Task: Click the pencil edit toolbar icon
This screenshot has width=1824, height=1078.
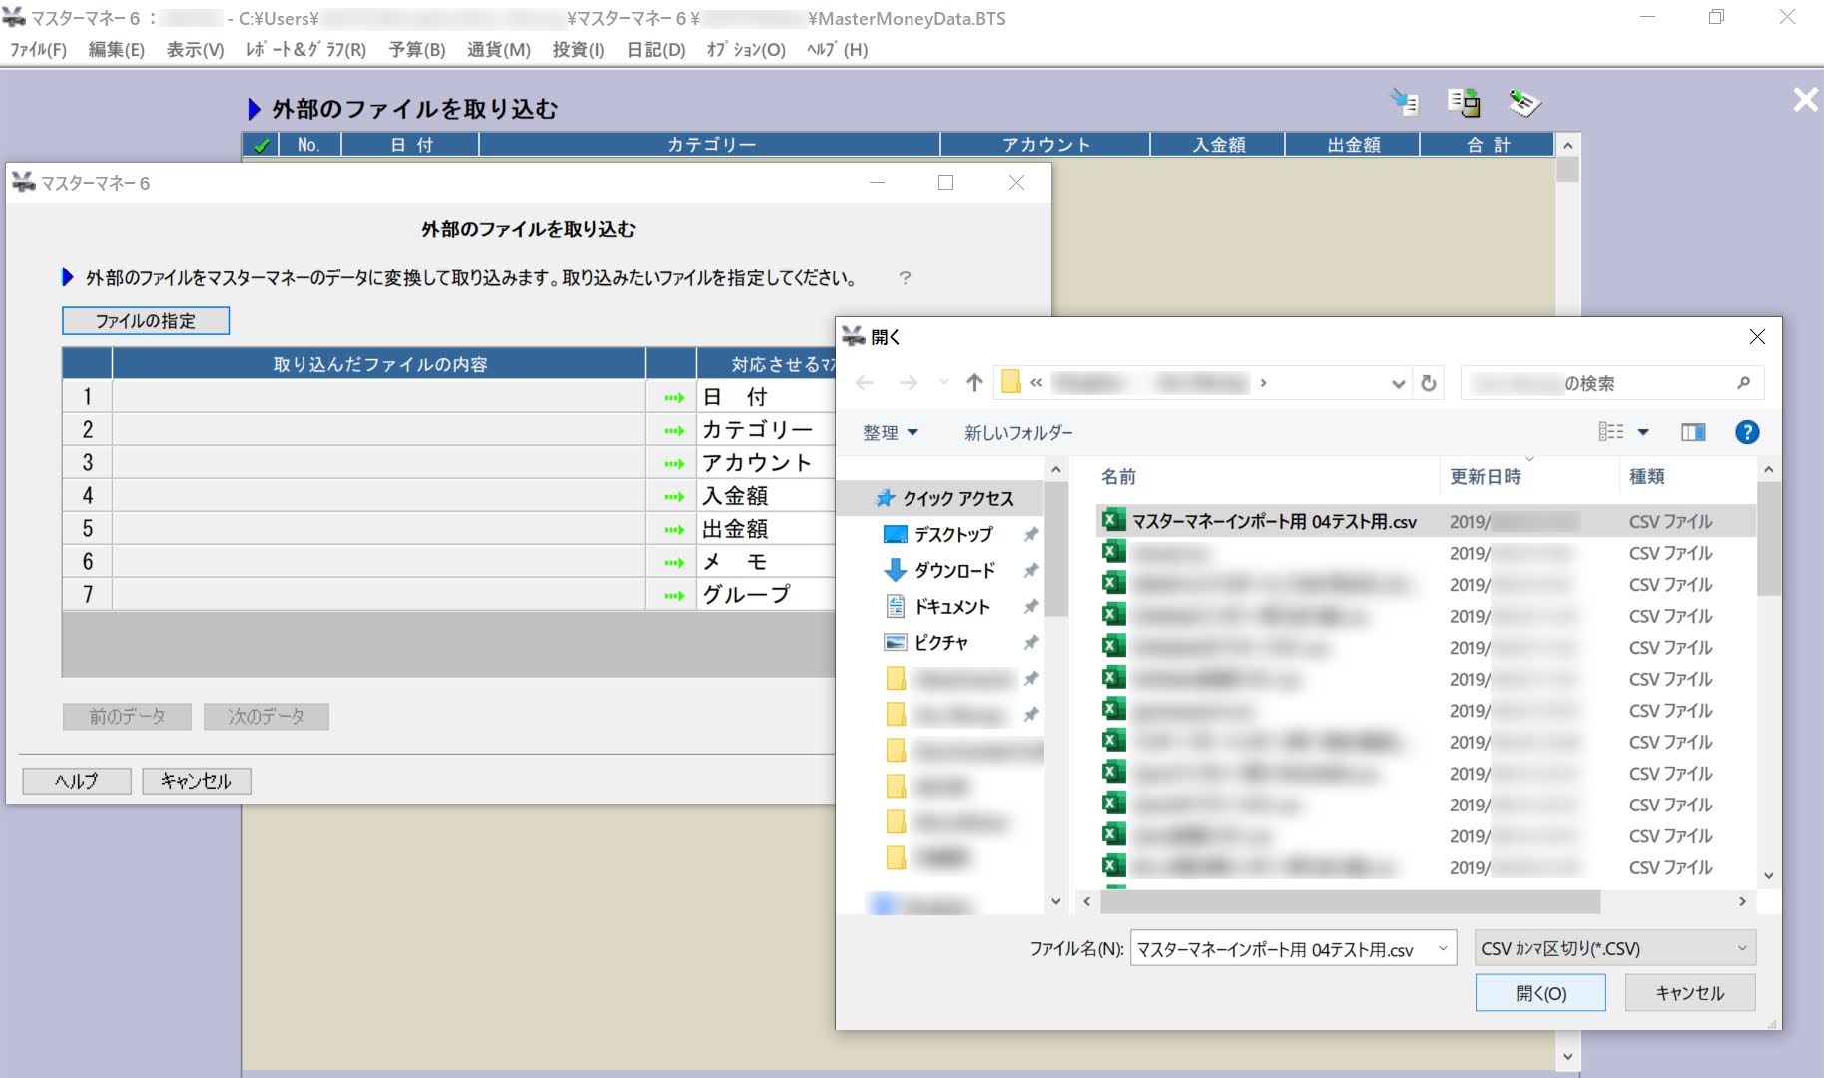Action: coord(1523,102)
